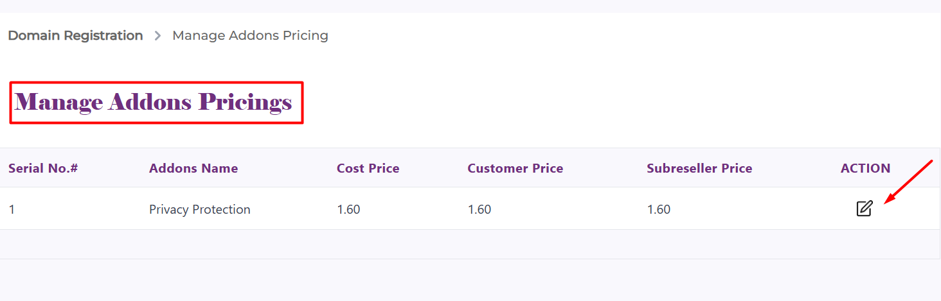Click the red highlight border around the heading
The height and width of the screenshot is (301, 941).
click(x=303, y=103)
